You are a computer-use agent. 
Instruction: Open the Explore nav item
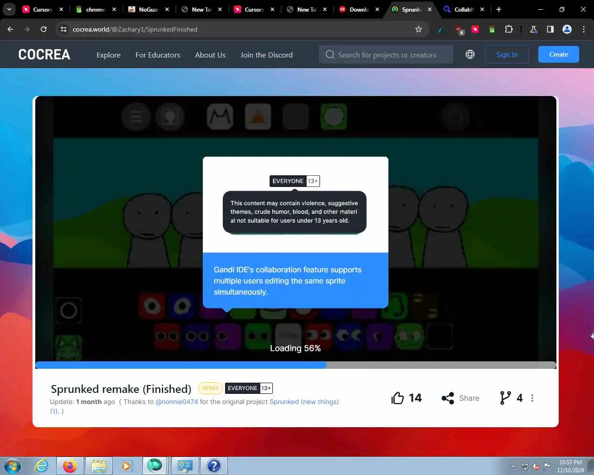tap(109, 55)
